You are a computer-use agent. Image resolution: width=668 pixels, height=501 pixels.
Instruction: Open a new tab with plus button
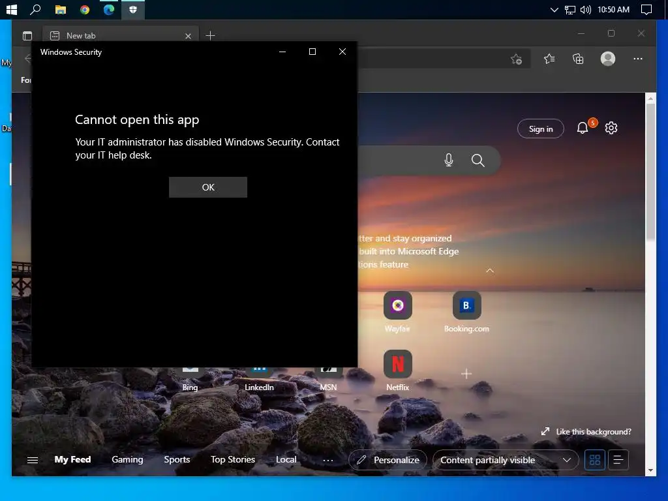coord(211,36)
